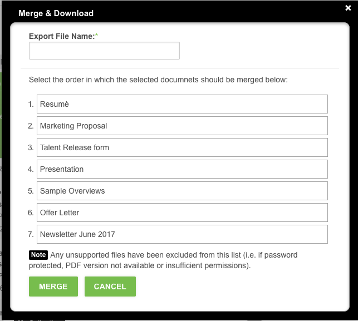Click the green MERGE button

pyautogui.click(x=53, y=287)
